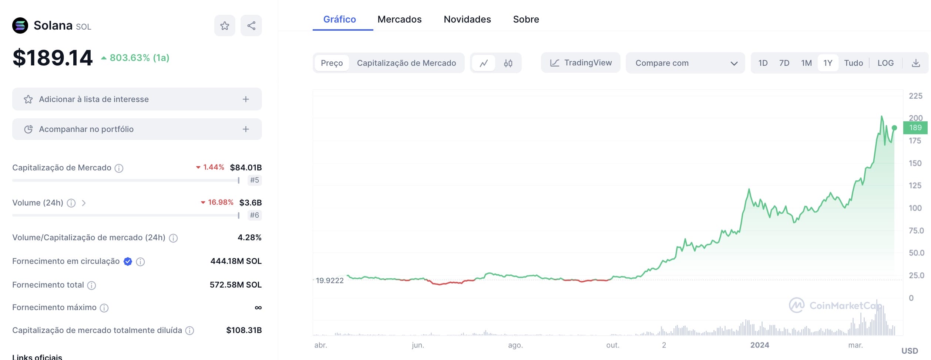Click the market cap rank #5 badge

tap(254, 180)
